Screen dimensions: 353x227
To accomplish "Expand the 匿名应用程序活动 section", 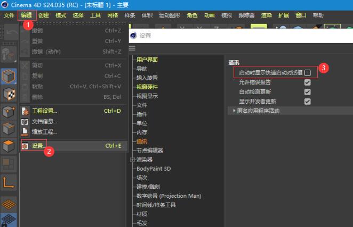I will [234, 111].
